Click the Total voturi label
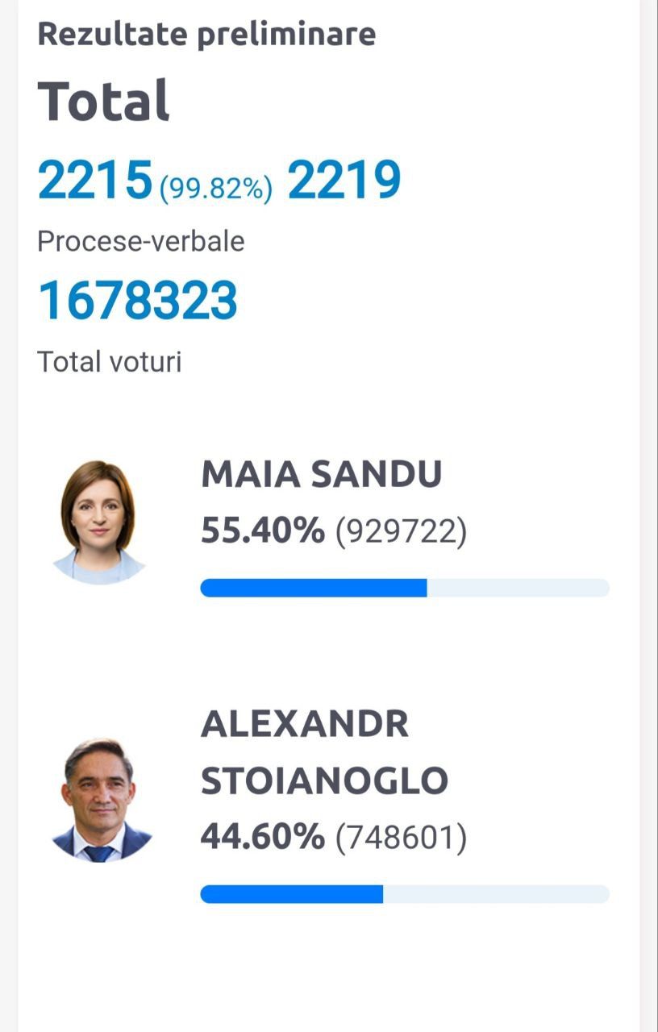658x1032 pixels. tap(110, 361)
